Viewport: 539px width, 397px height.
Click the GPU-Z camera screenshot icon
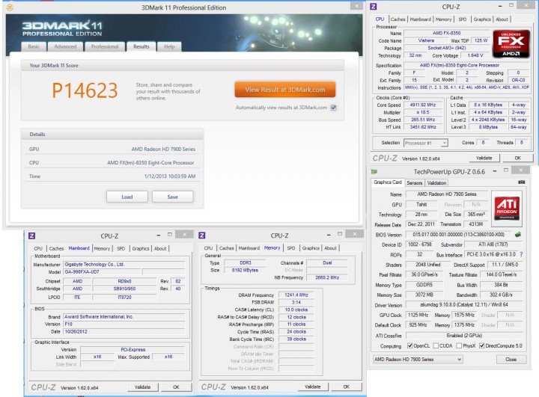point(522,182)
